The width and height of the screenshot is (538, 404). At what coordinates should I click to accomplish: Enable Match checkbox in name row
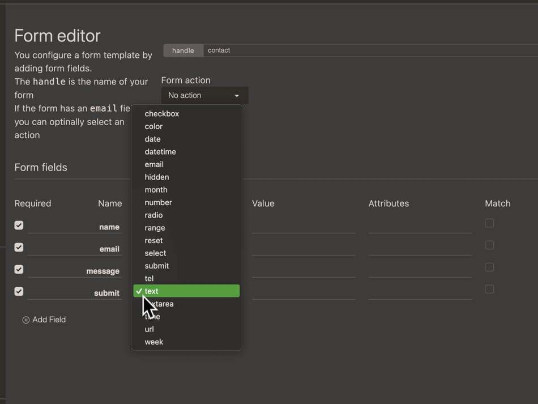[x=489, y=223]
